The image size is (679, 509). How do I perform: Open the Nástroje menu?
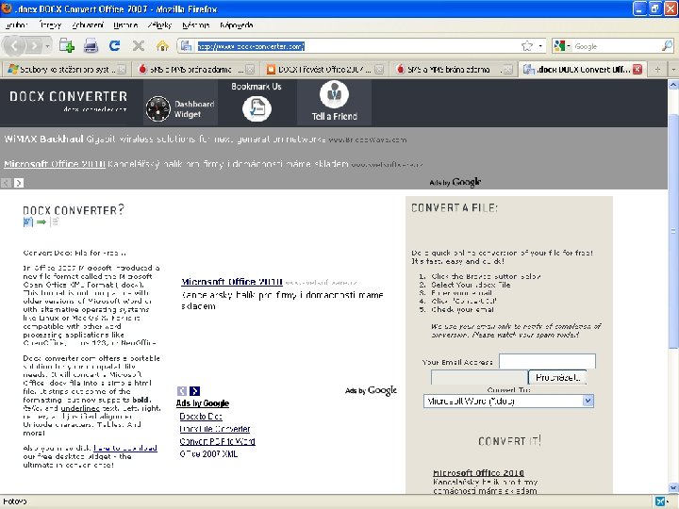point(196,25)
